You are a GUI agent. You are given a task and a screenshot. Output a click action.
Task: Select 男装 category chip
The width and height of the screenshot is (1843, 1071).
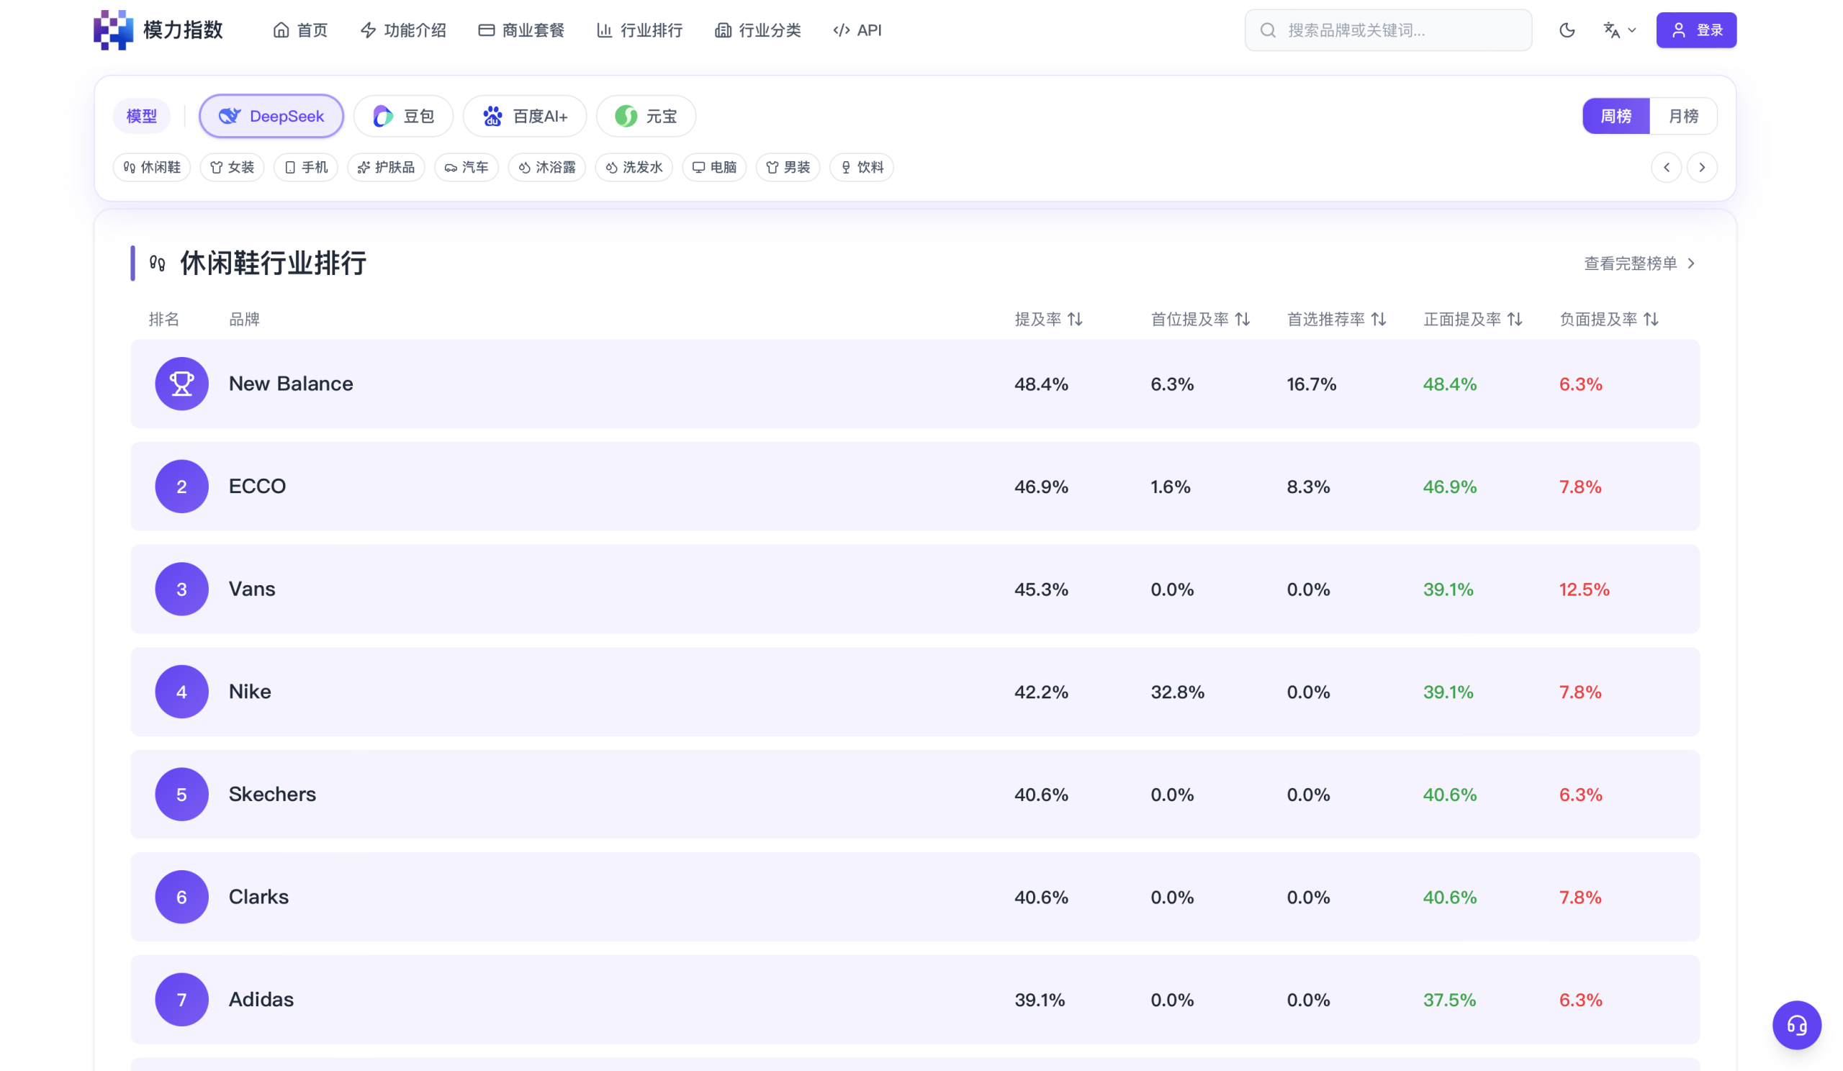pos(788,168)
